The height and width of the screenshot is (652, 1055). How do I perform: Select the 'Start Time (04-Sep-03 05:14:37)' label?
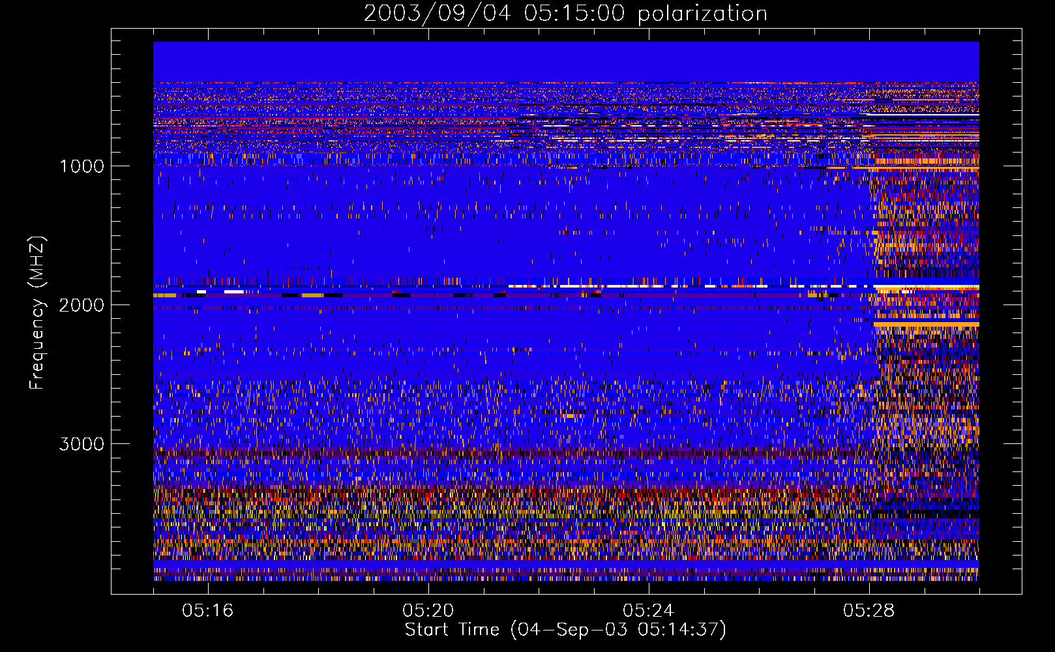click(565, 630)
